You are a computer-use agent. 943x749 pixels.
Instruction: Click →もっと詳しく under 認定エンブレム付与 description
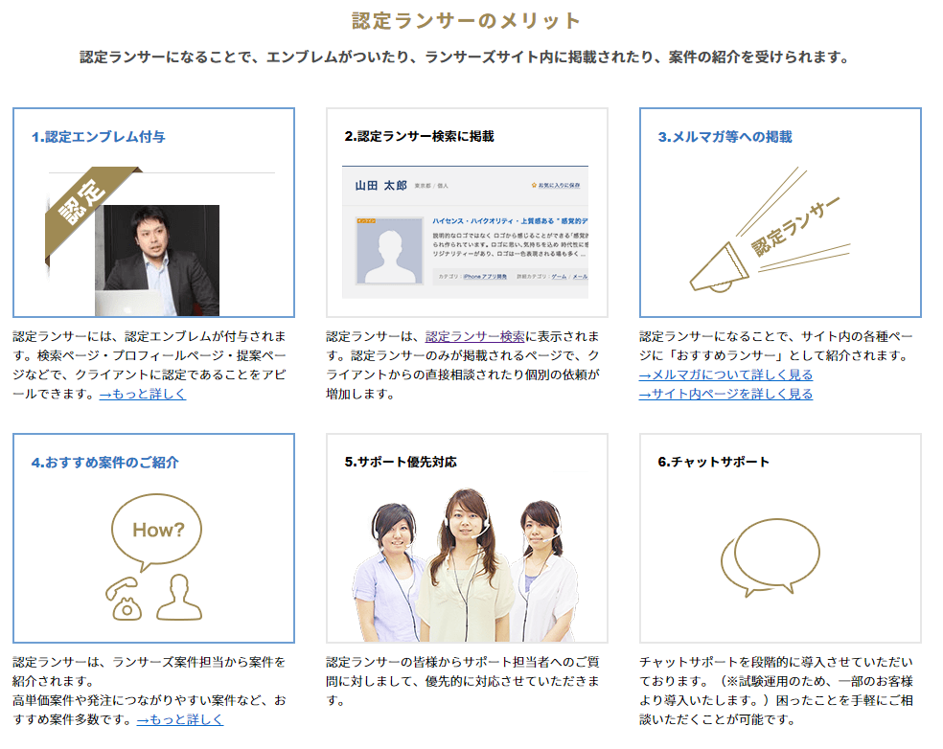pos(143,395)
